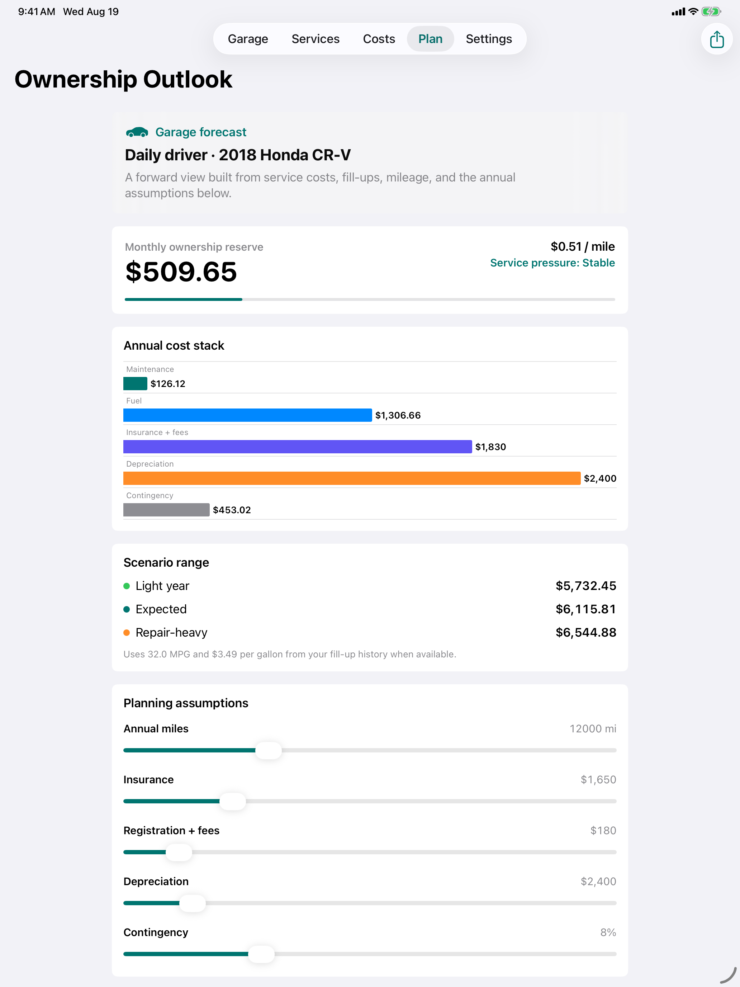740x987 pixels.
Task: Check the battery charging status icon
Action: pos(711,11)
